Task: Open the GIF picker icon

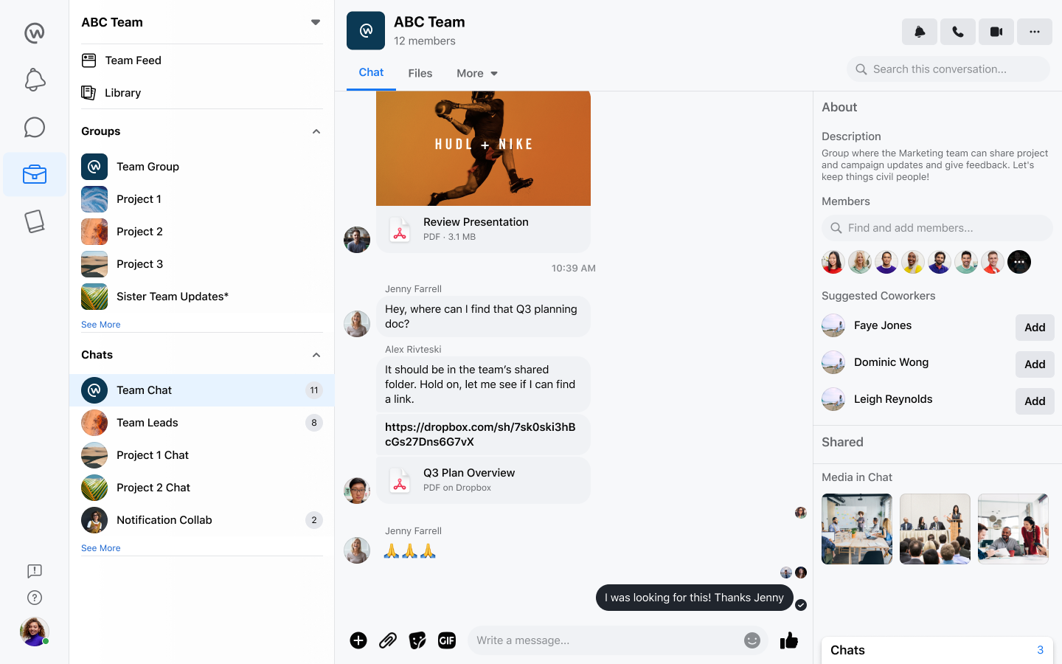Action: pos(447,640)
